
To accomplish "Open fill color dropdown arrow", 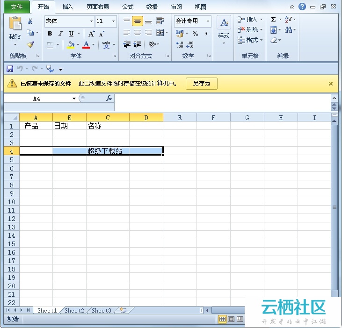I will (x=78, y=45).
